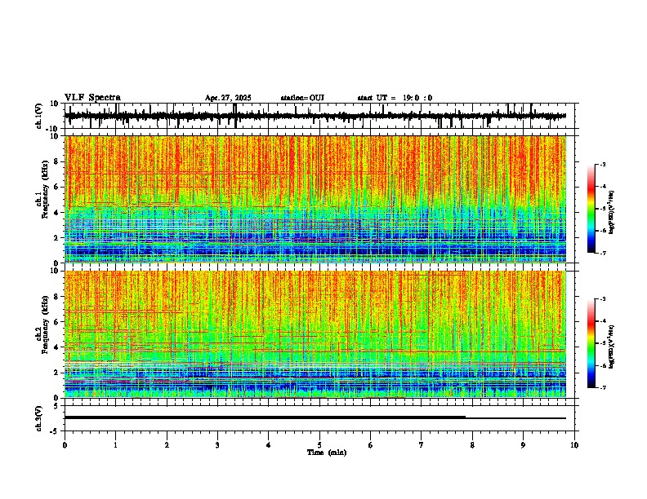This screenshot has height=499, width=647.
Task: Click time-axis tick label '10'
Action: [574, 445]
